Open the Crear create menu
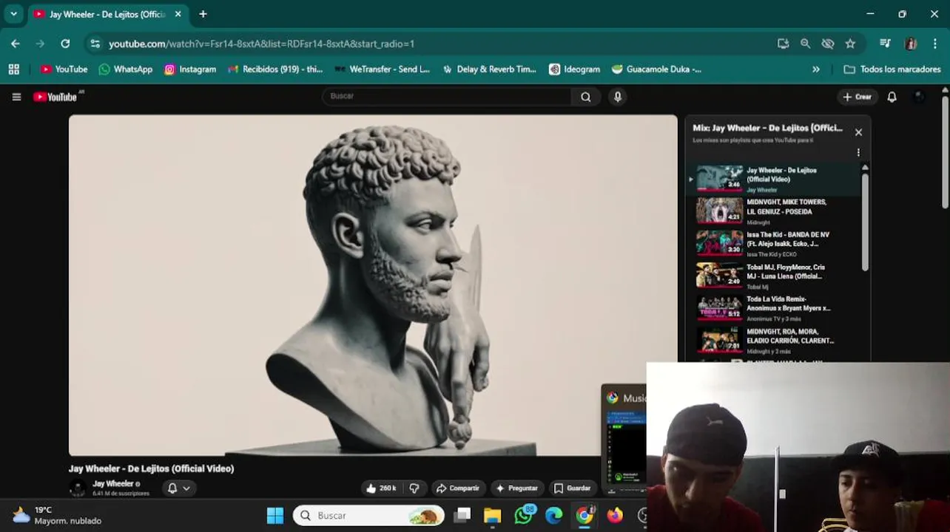Image resolution: width=950 pixels, height=532 pixels. [x=858, y=97]
